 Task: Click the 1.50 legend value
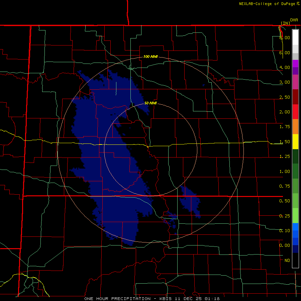tap(285, 142)
